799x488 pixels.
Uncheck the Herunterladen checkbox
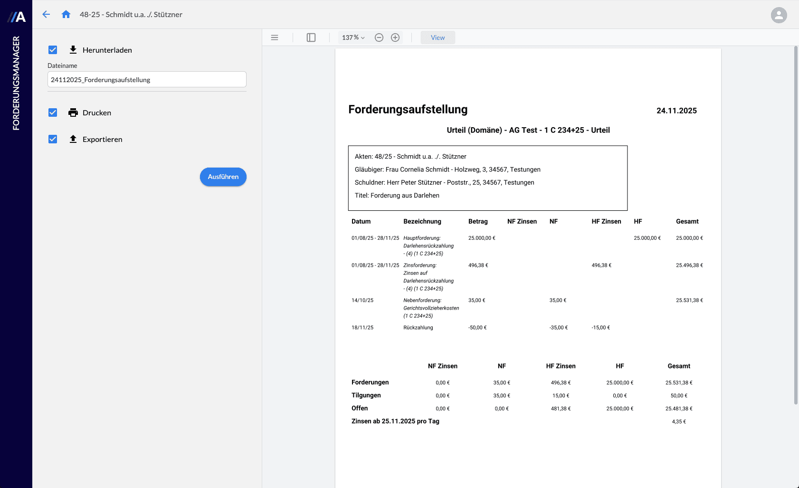click(53, 50)
